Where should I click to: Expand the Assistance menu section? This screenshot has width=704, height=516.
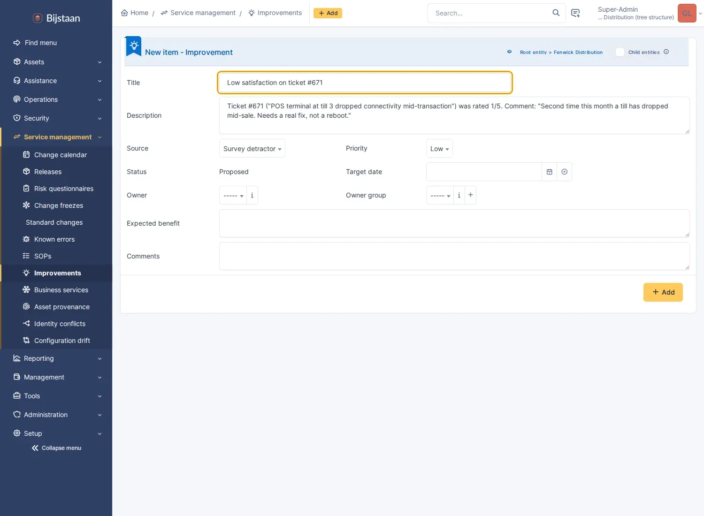[x=56, y=81]
